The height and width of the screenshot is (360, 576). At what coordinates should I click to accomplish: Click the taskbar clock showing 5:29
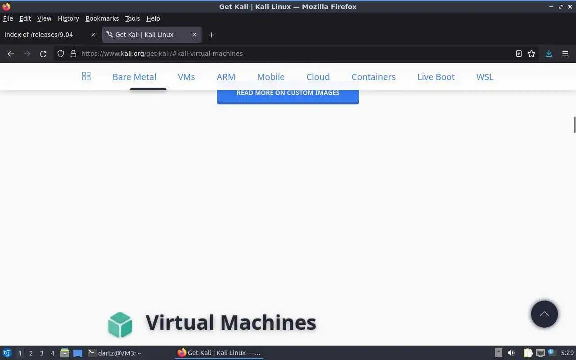tap(567, 353)
